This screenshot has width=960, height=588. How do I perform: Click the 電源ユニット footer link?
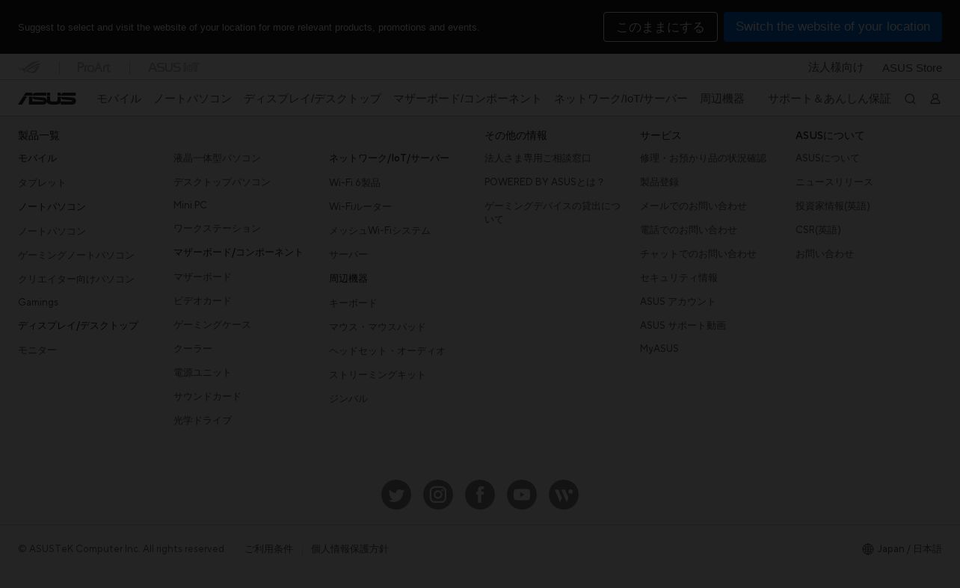[203, 373]
